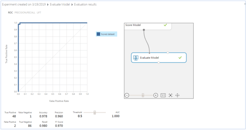Click the True Positive Rate axis label
Image resolution: width=246 pixels, height=130 pixels.
coord(7,54)
